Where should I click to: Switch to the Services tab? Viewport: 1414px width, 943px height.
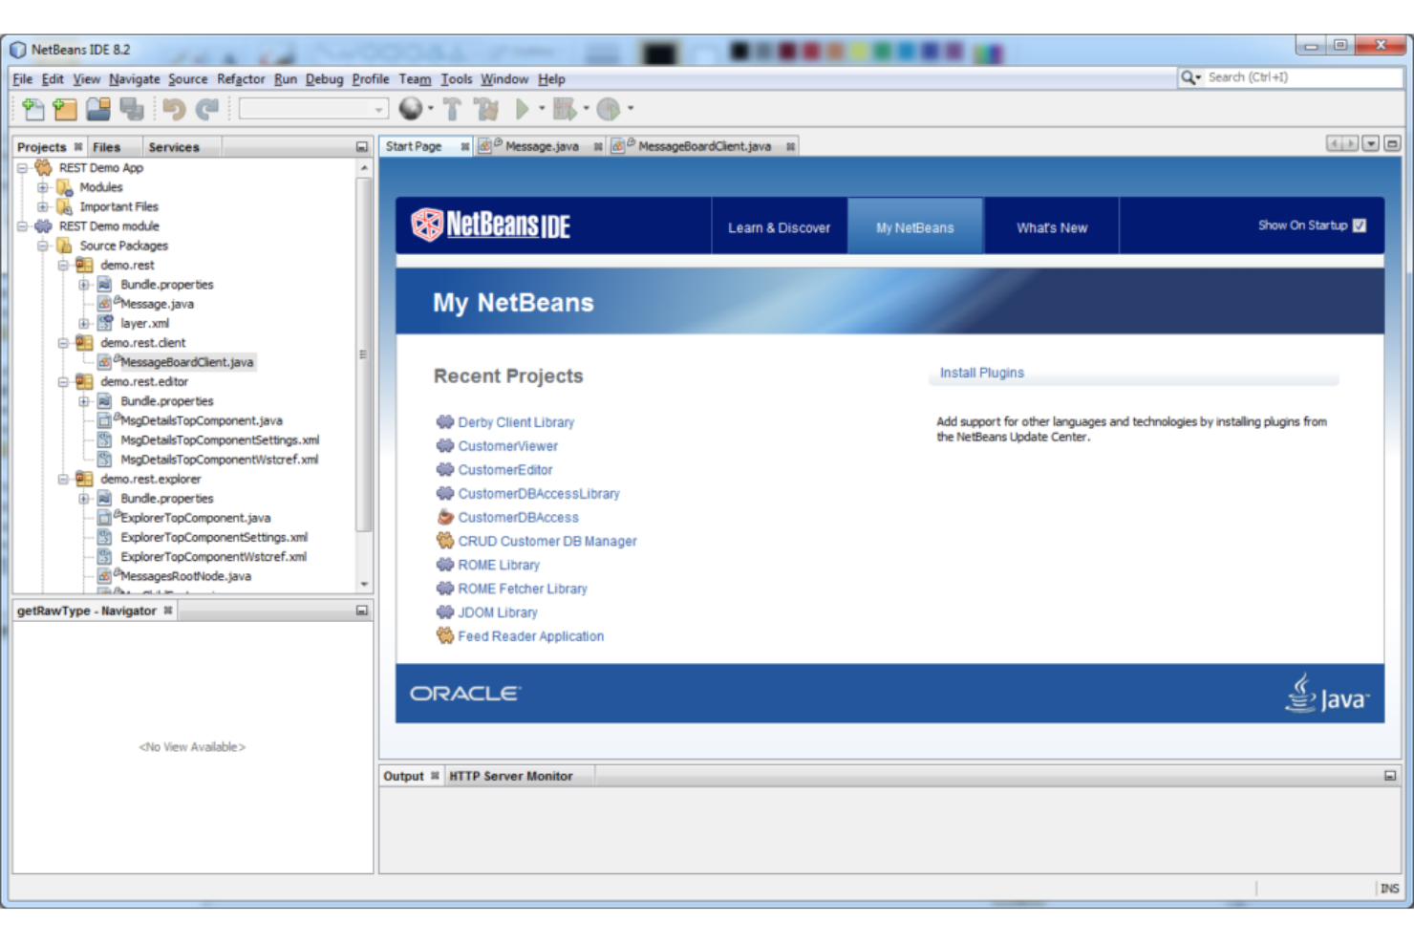click(173, 146)
